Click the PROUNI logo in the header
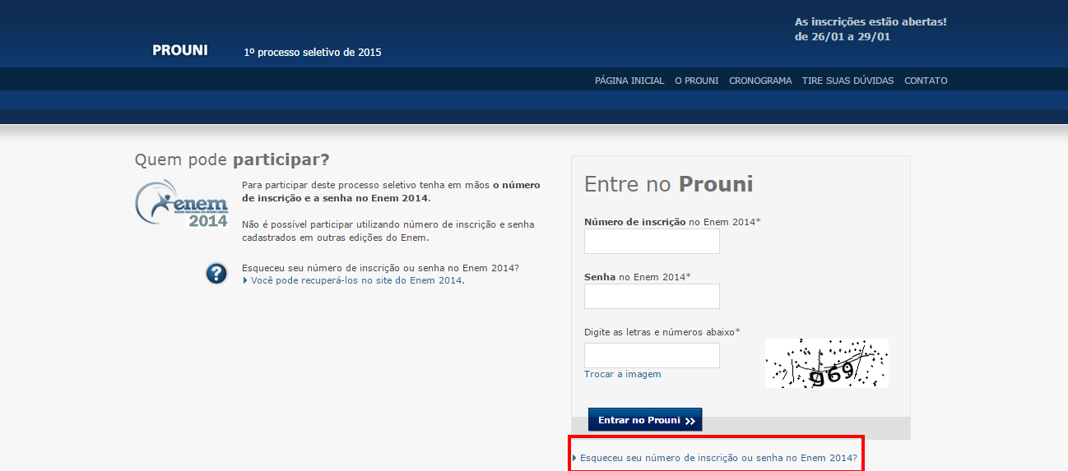This screenshot has height=471, width=1068. coord(180,50)
